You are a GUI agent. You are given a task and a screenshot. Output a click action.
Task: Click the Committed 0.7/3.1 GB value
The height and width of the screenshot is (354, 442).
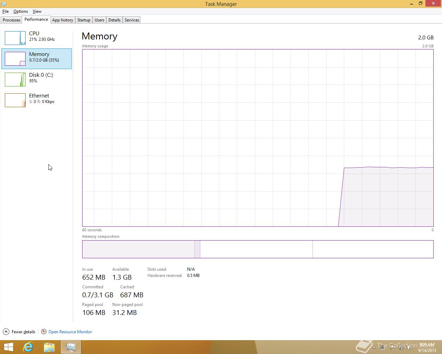tap(98, 295)
